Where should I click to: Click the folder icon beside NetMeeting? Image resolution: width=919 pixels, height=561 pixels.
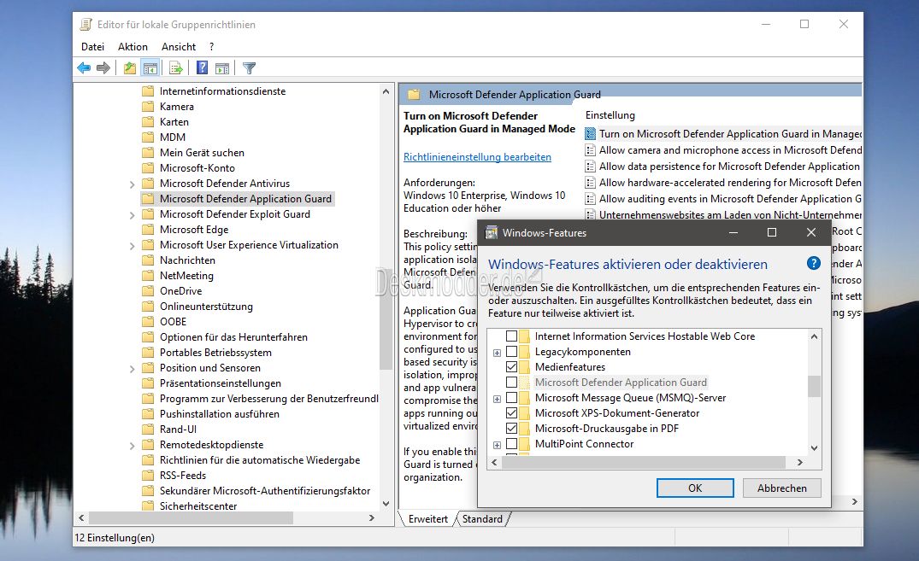[x=148, y=275]
